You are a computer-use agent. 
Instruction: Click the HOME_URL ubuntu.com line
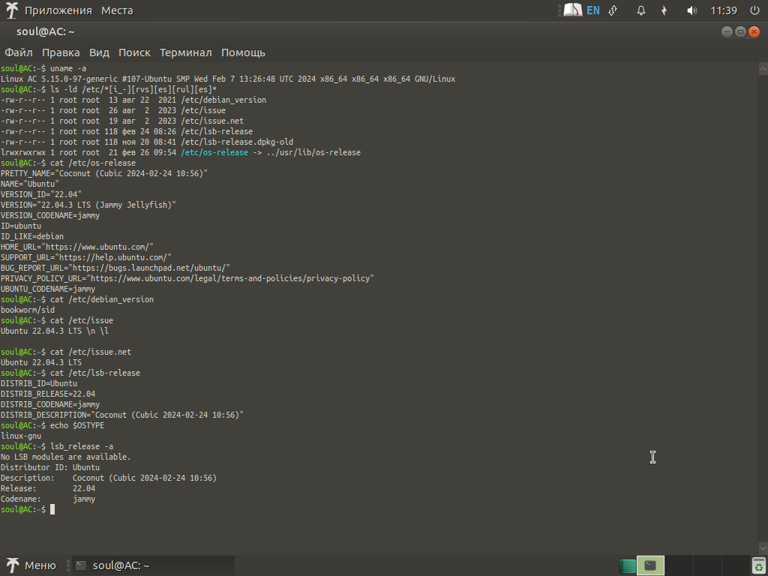point(77,247)
